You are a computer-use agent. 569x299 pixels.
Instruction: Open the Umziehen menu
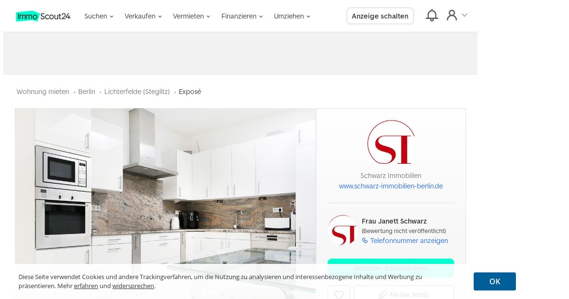coord(292,16)
